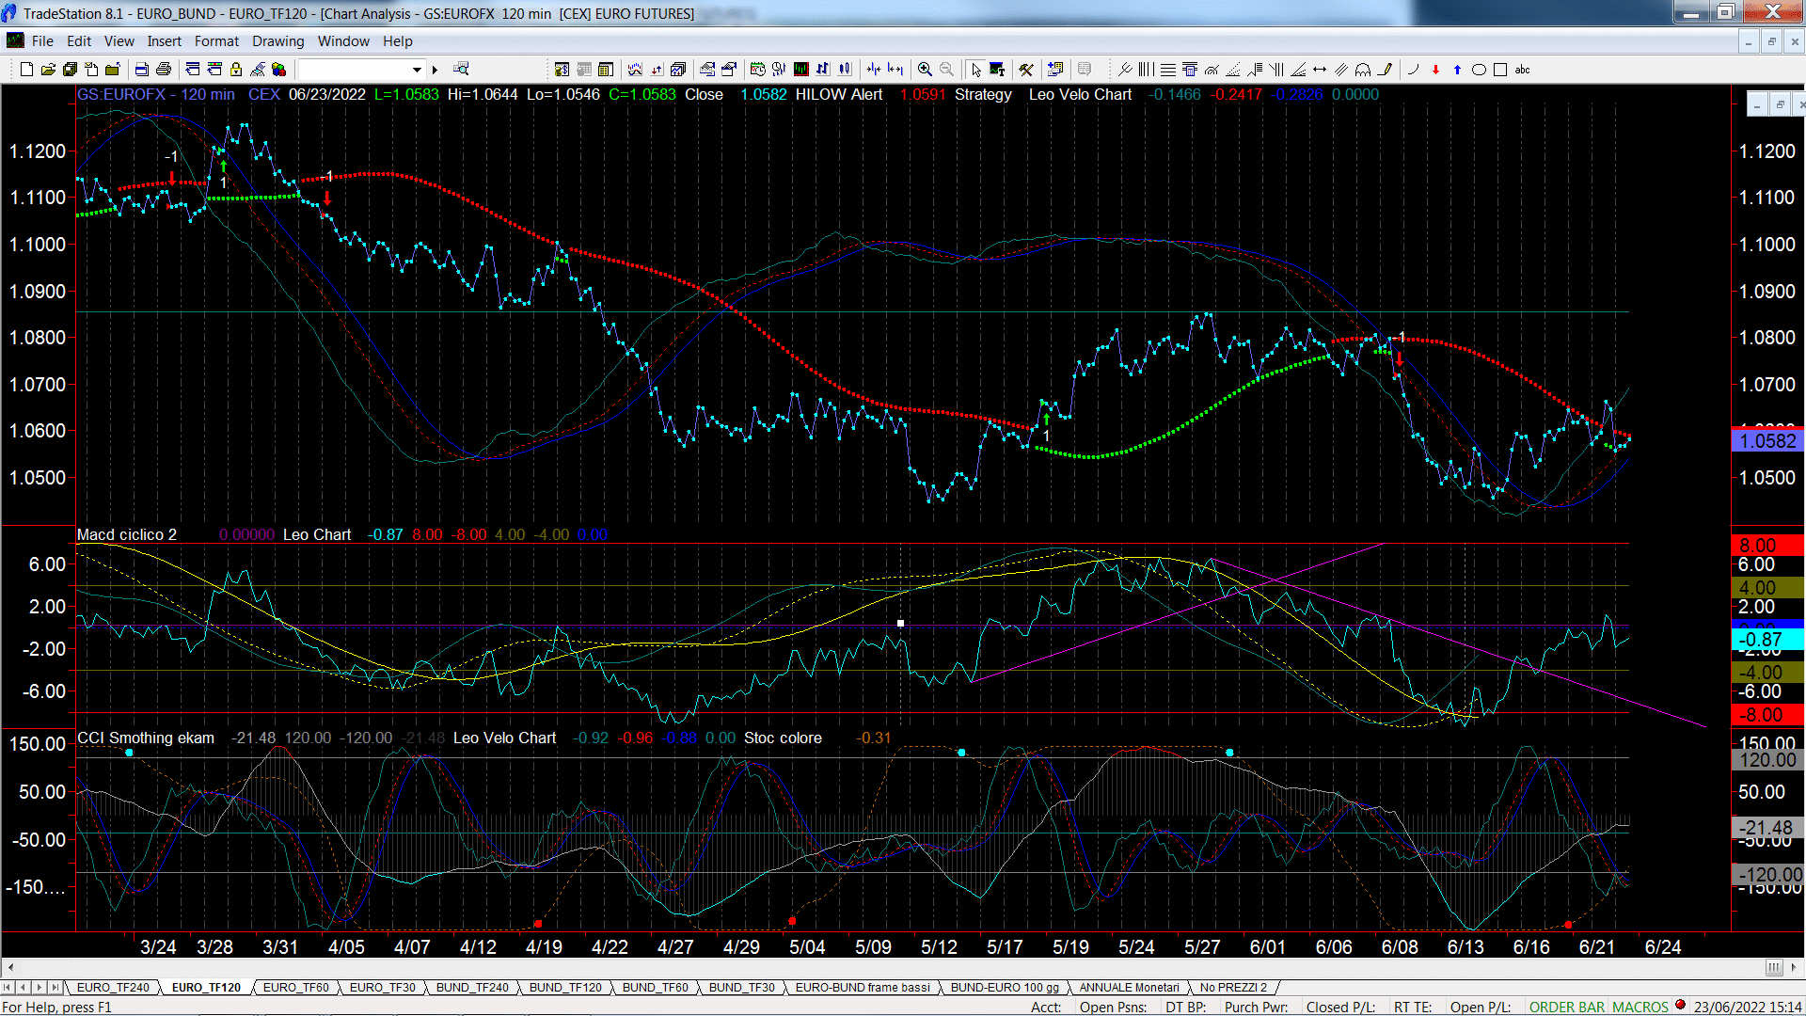
Task: Toggle MACROS indicator in status bar
Action: (x=1640, y=1007)
